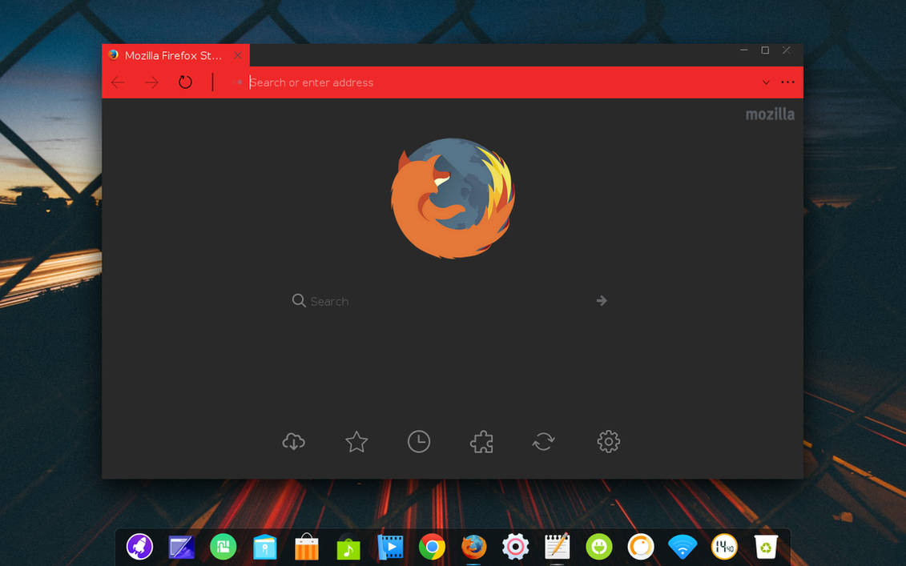Image resolution: width=906 pixels, height=566 pixels.
Task: Submit search with the arrow button
Action: click(x=602, y=301)
